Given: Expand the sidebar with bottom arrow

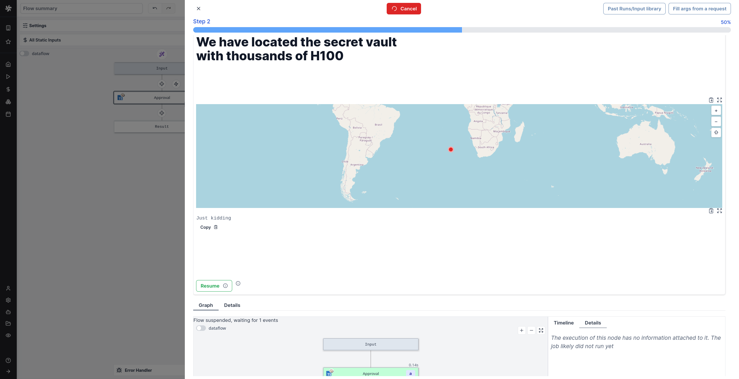Looking at the screenshot, I should click(x=8, y=372).
